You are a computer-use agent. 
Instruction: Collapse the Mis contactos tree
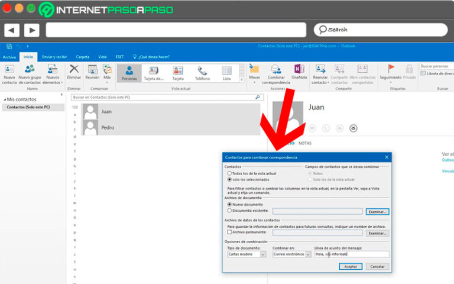pyautogui.click(x=5, y=99)
